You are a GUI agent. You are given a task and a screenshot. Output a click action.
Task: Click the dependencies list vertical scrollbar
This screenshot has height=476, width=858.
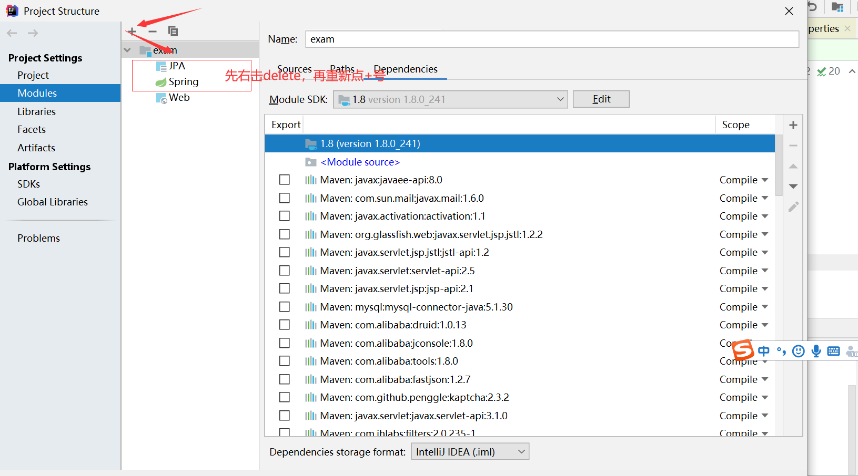pyautogui.click(x=779, y=164)
